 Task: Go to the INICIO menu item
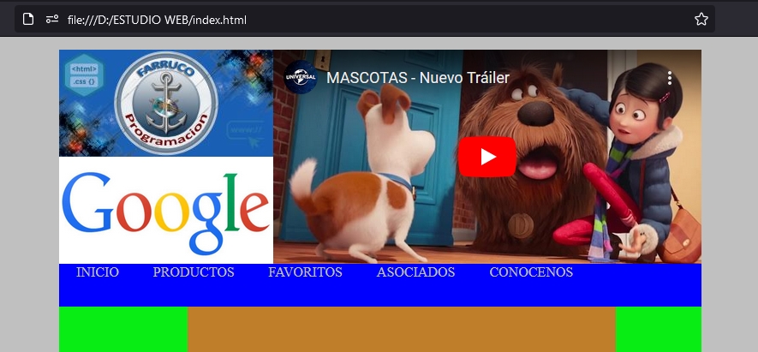coord(97,272)
